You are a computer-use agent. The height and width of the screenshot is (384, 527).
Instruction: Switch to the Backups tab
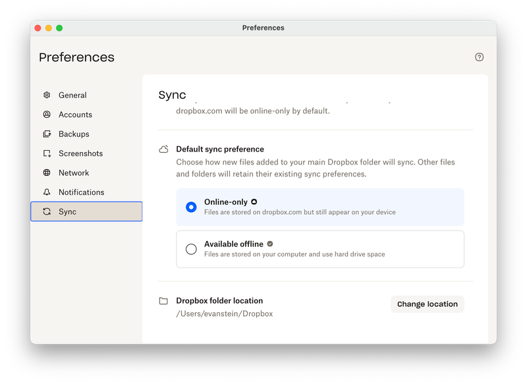(74, 134)
